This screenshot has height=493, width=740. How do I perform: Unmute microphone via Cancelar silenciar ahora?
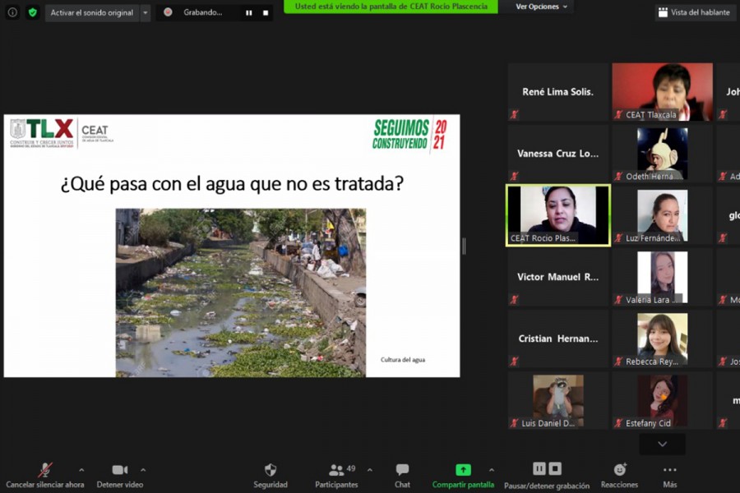[x=45, y=476]
